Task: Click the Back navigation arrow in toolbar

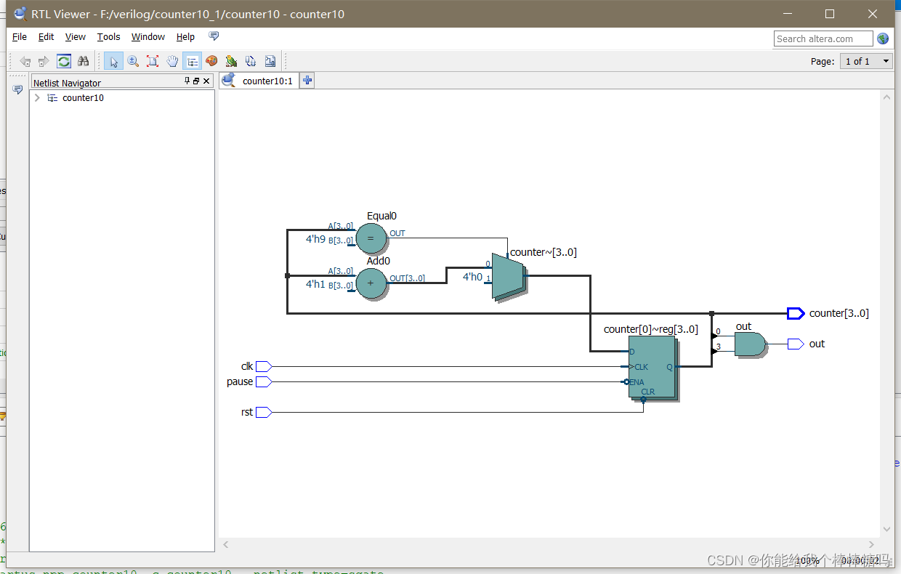Action: pyautogui.click(x=25, y=61)
